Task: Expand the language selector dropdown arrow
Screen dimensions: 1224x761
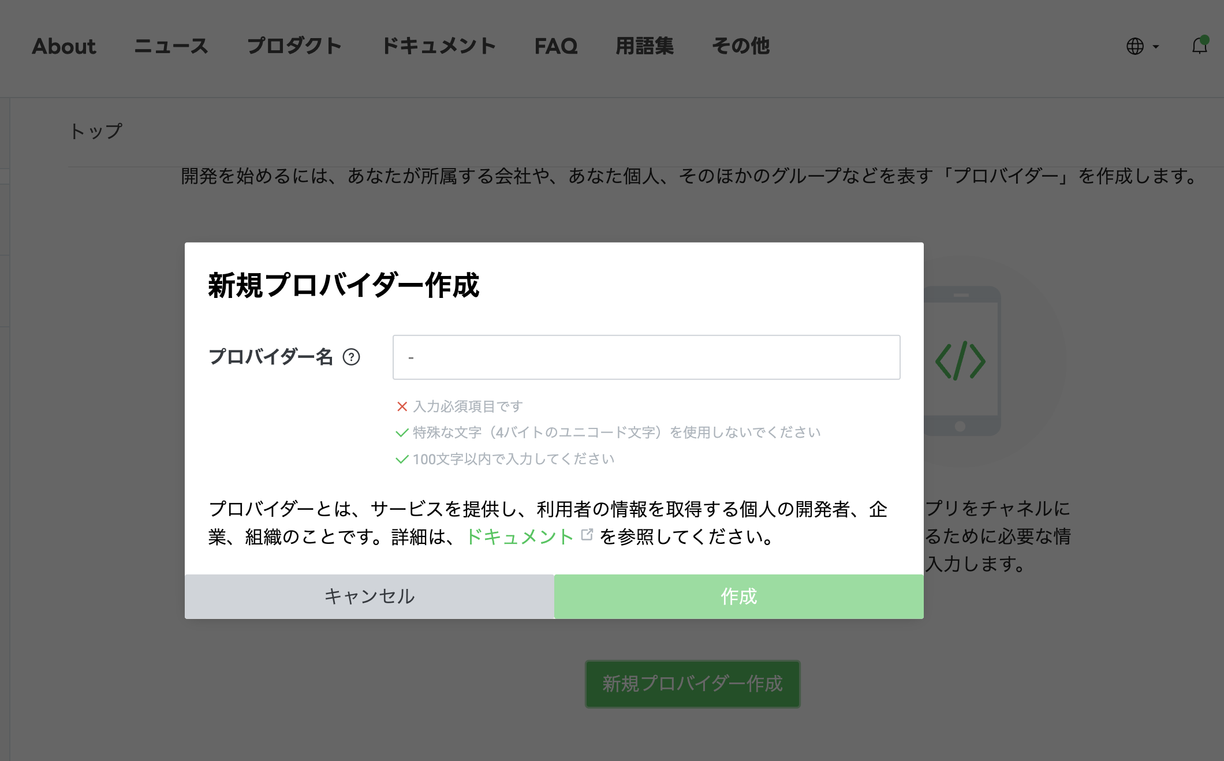Action: point(1156,47)
